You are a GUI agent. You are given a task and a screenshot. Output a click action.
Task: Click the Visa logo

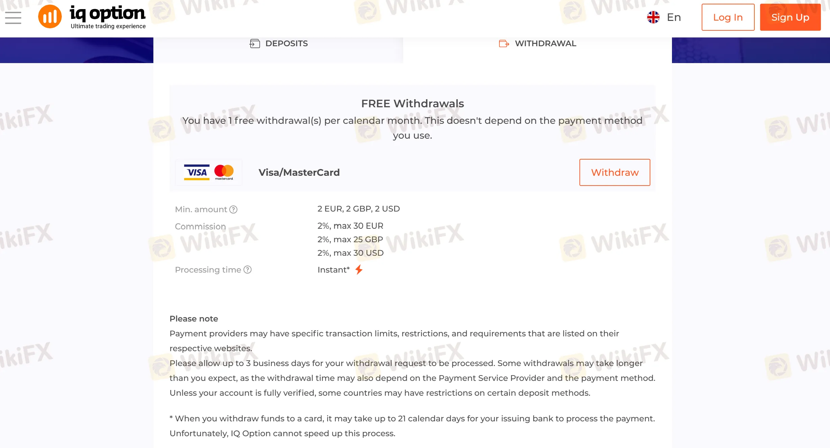(x=197, y=172)
